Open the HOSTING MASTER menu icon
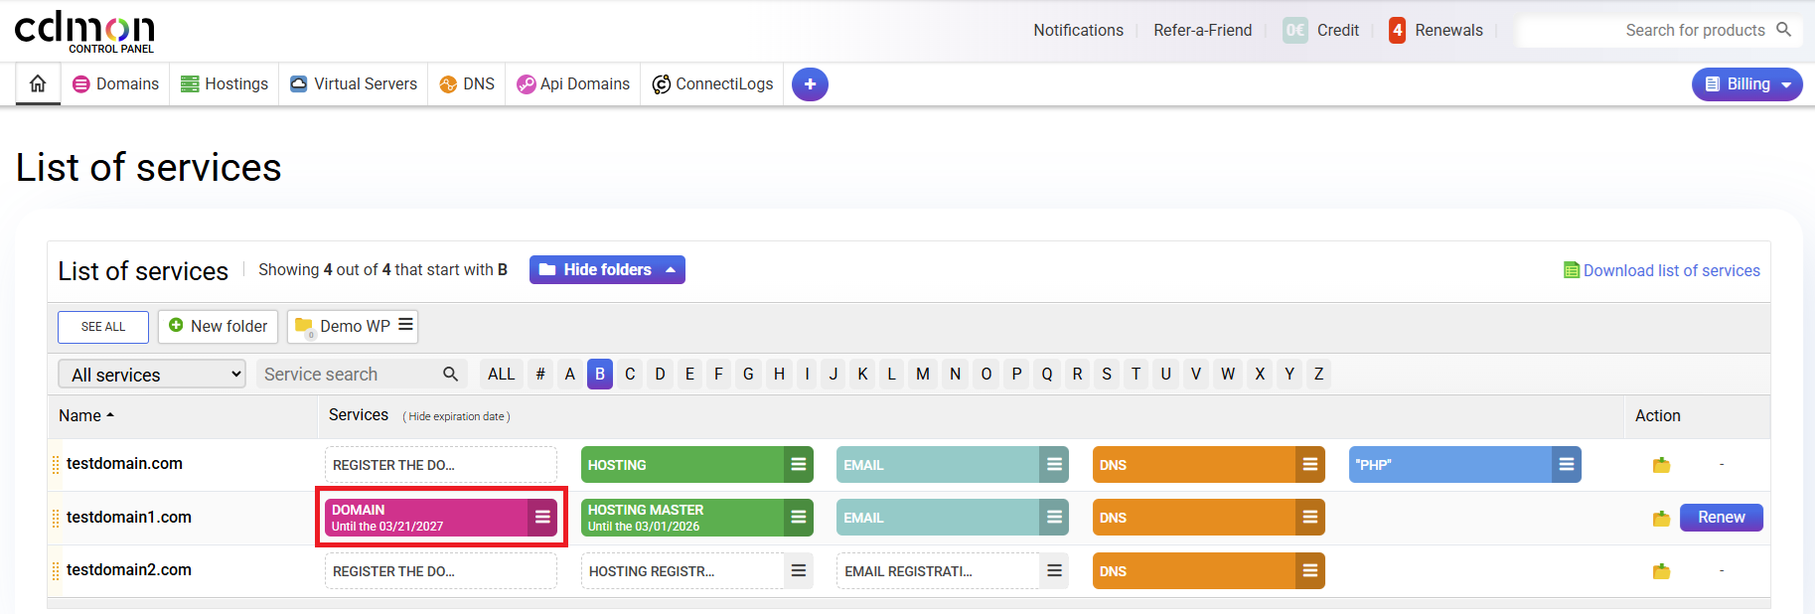This screenshot has height=614, width=1815. click(x=798, y=517)
